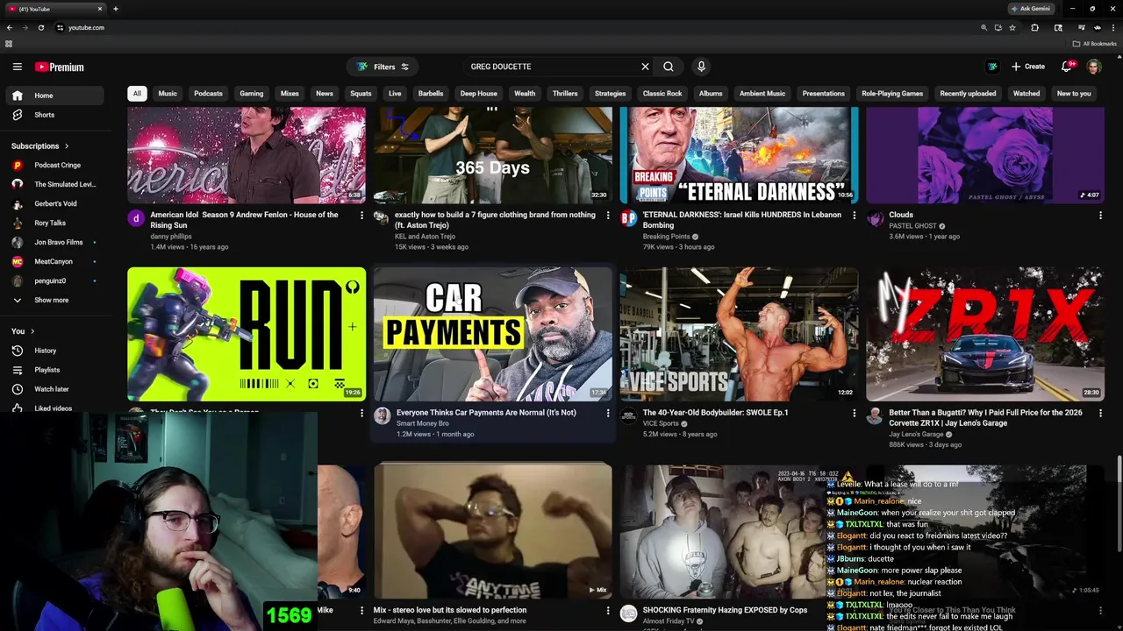Open Shorts in the sidebar

click(54, 115)
